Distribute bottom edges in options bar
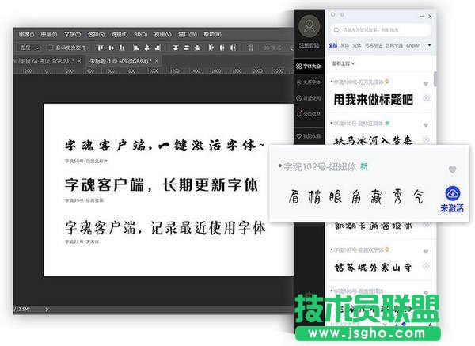 pos(197,48)
